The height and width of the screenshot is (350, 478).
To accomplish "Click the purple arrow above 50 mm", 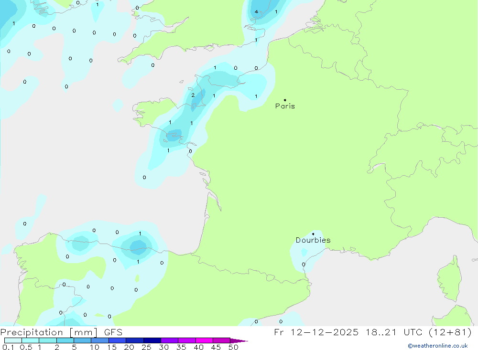I will (239, 340).
